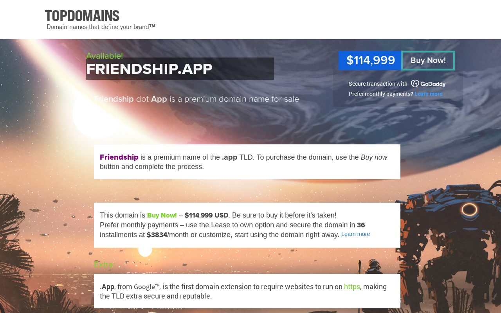This screenshot has height=313, width=501.
Task: Click the italic Buy now text
Action: [x=374, y=157]
